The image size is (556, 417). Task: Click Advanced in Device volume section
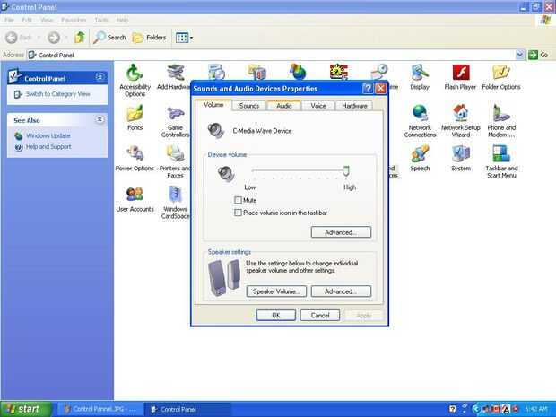click(341, 232)
